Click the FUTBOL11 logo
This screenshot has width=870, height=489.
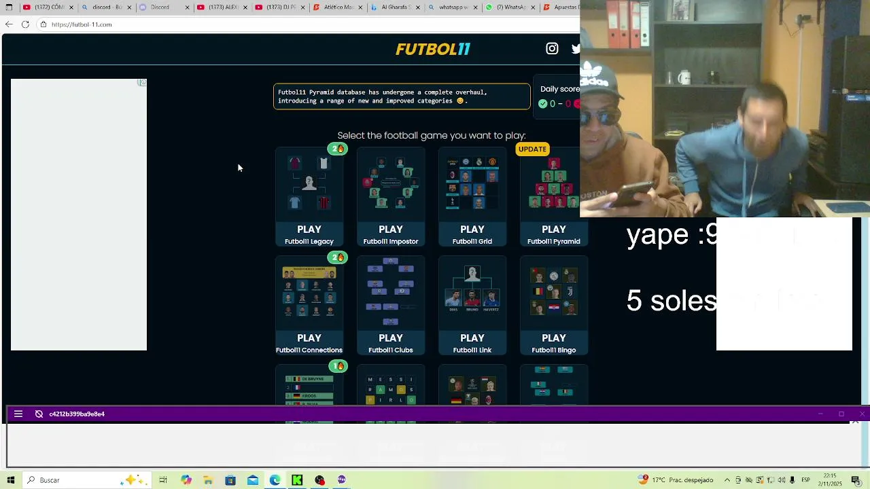click(433, 49)
